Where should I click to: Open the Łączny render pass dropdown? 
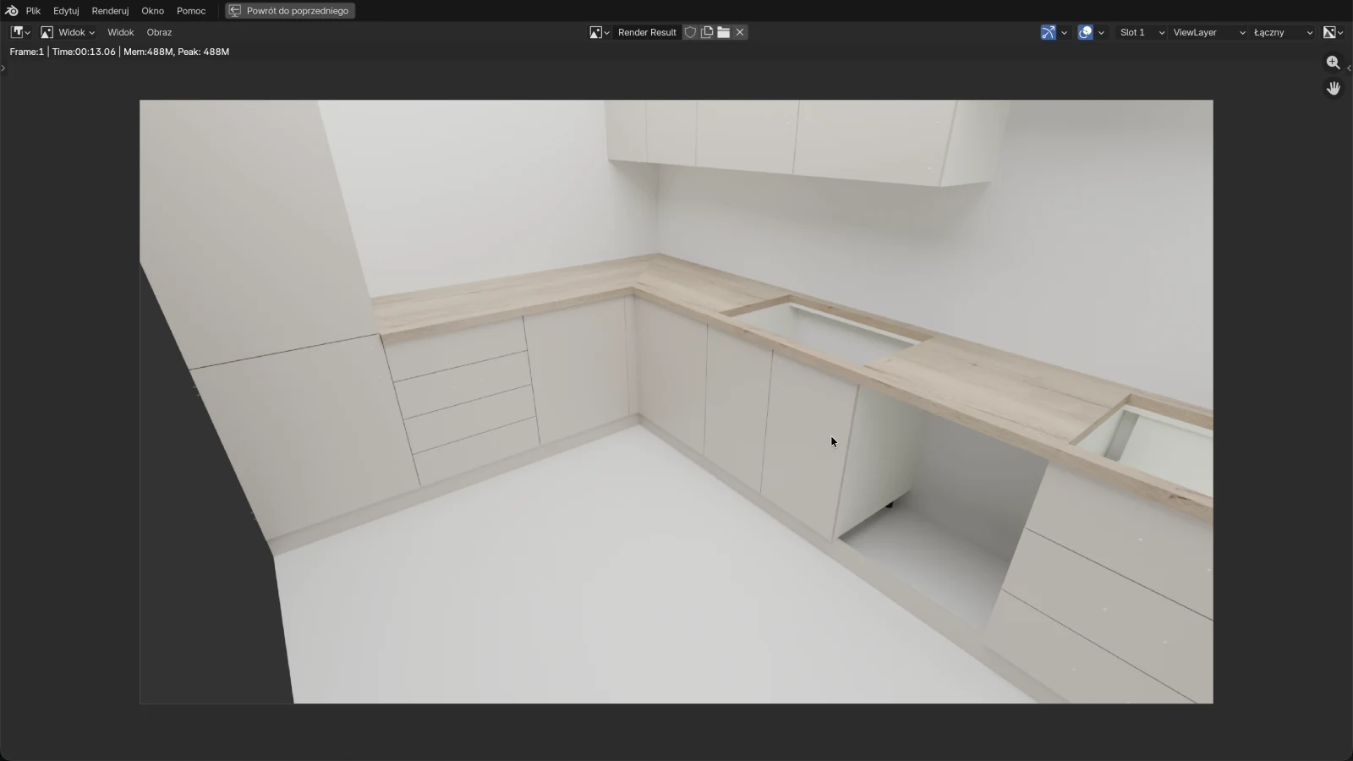coord(1284,32)
